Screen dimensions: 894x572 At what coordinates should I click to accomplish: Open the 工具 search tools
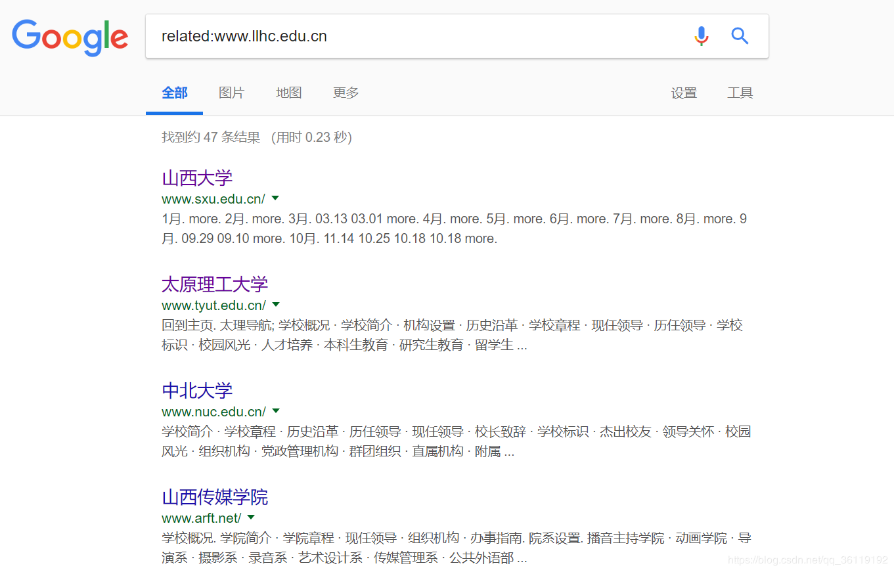[x=740, y=93]
